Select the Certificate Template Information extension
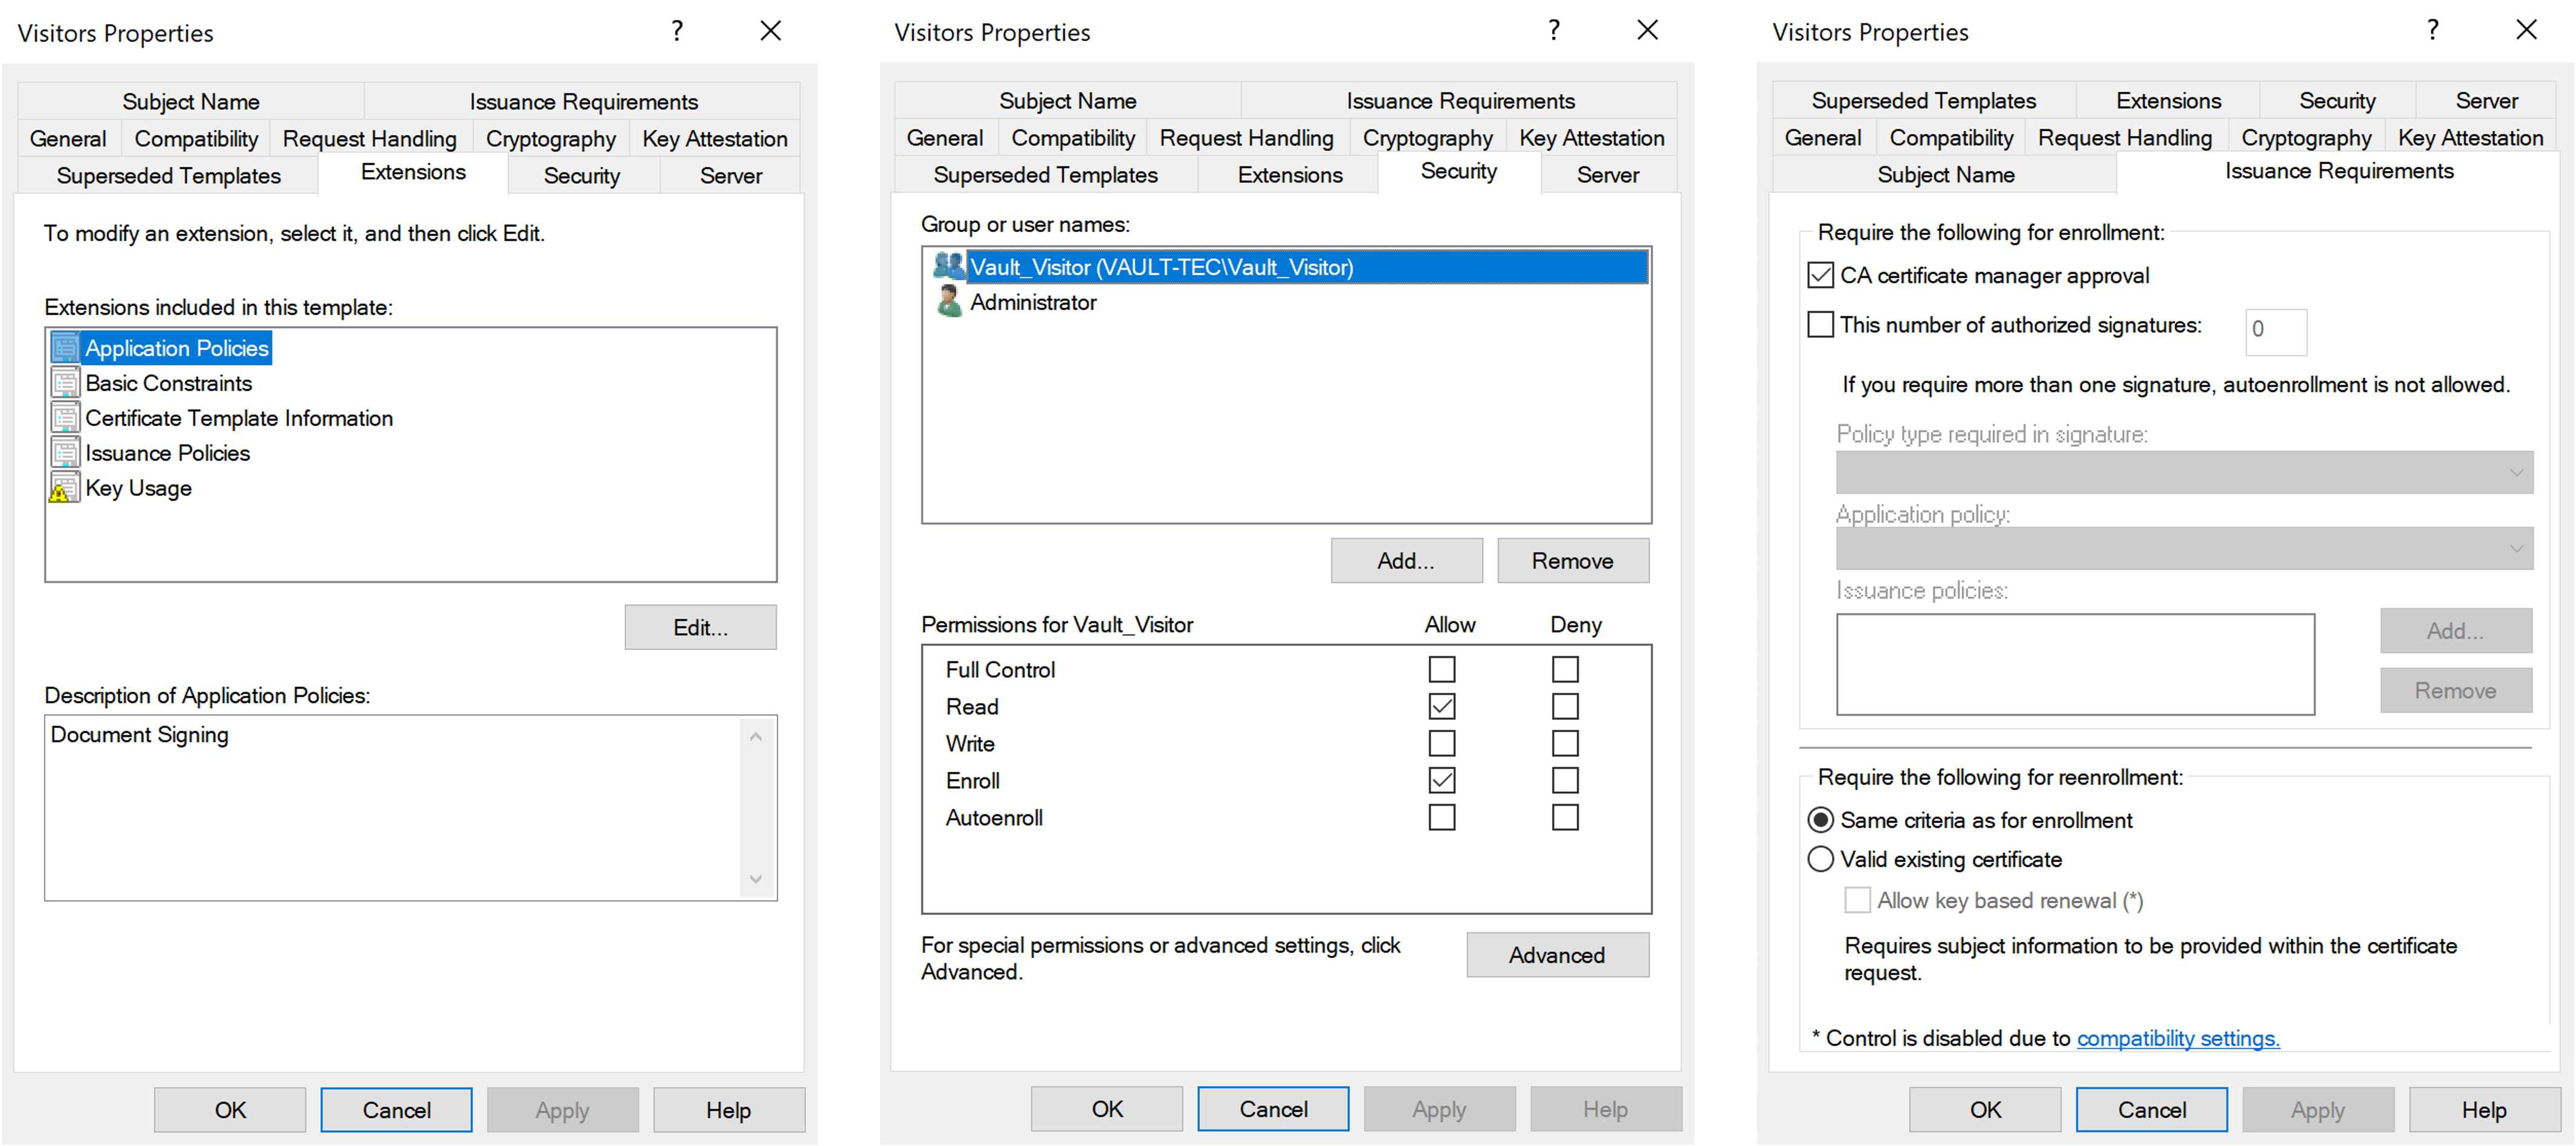The image size is (2576, 1146). (x=238, y=417)
